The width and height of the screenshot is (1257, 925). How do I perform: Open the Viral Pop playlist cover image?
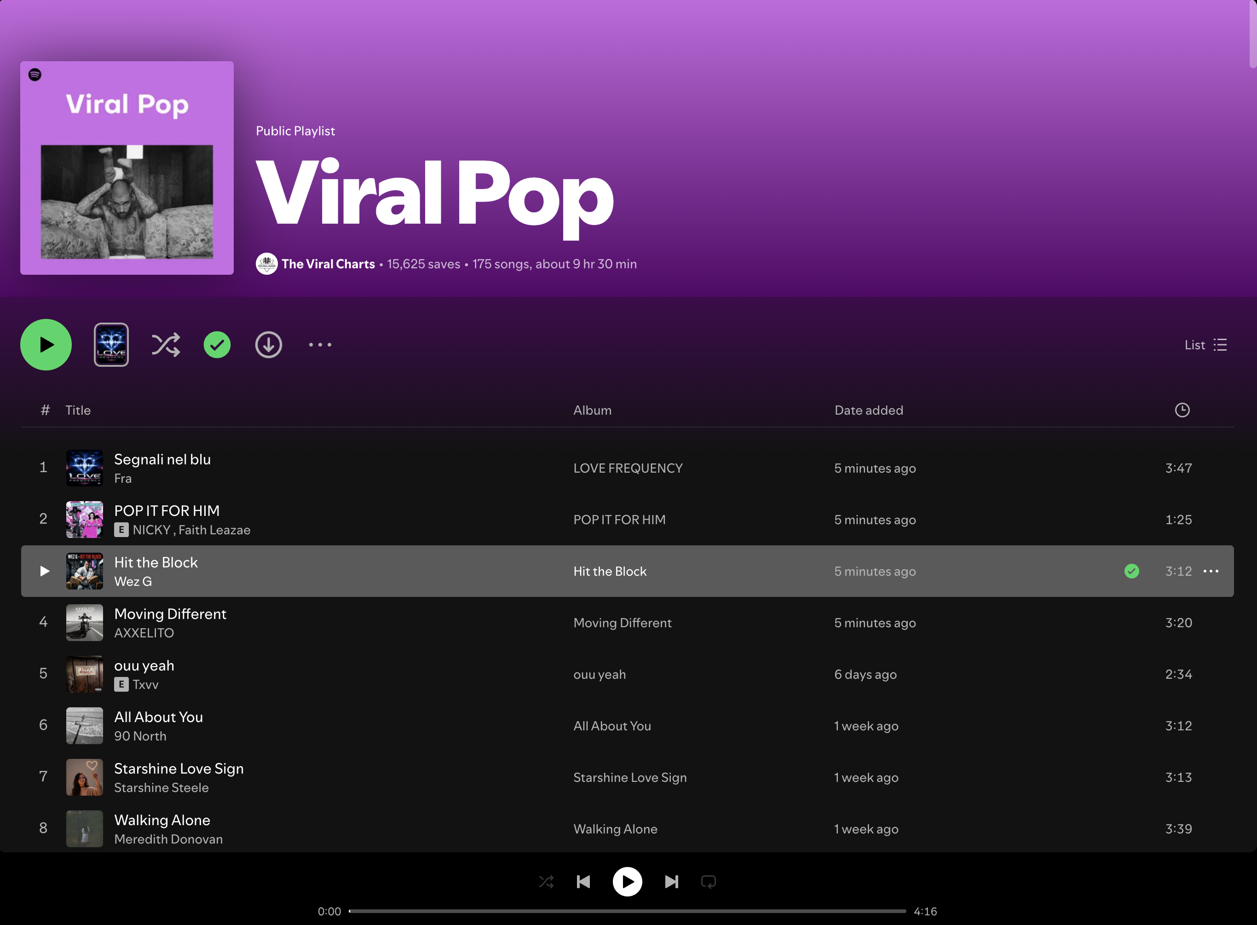tap(127, 168)
